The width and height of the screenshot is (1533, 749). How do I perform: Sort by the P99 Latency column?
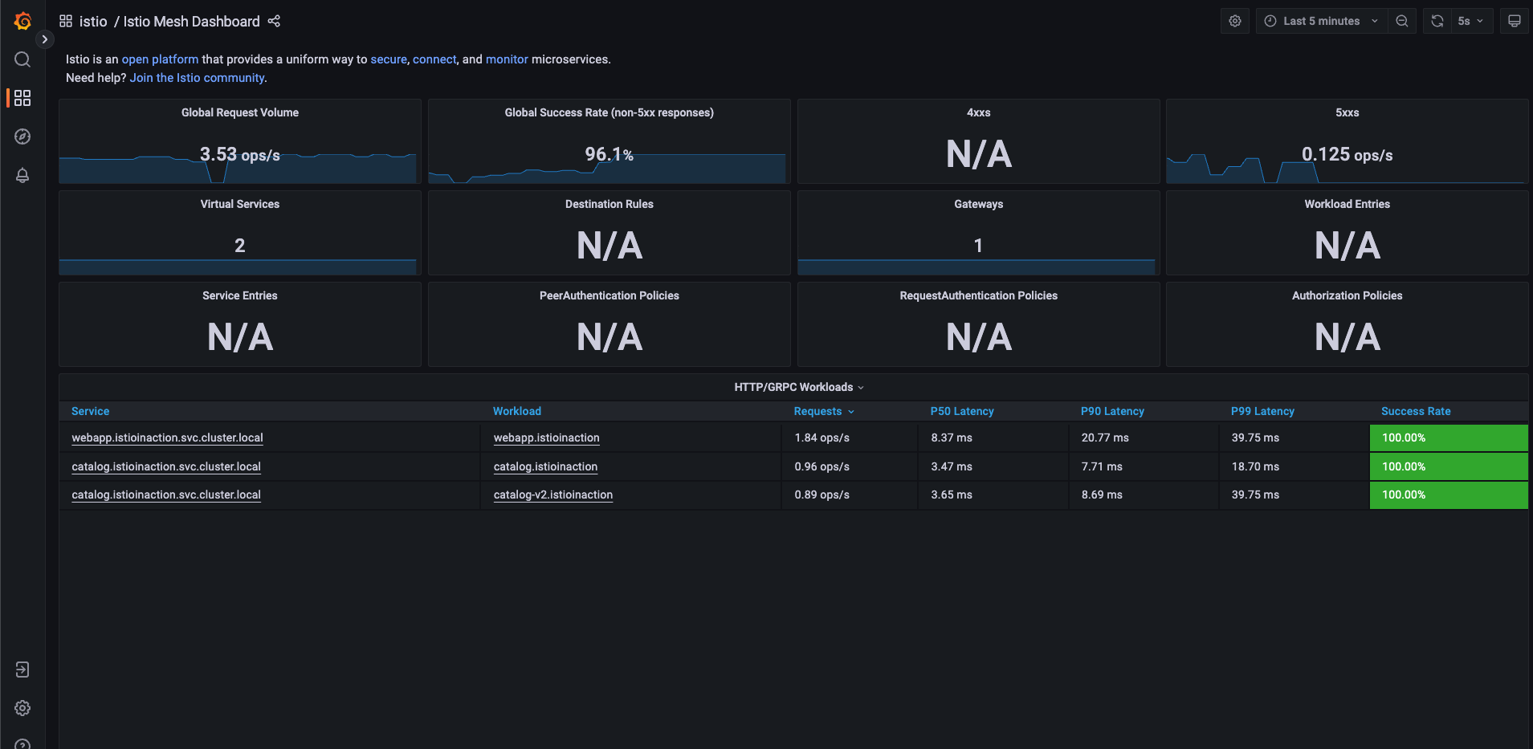(x=1262, y=411)
